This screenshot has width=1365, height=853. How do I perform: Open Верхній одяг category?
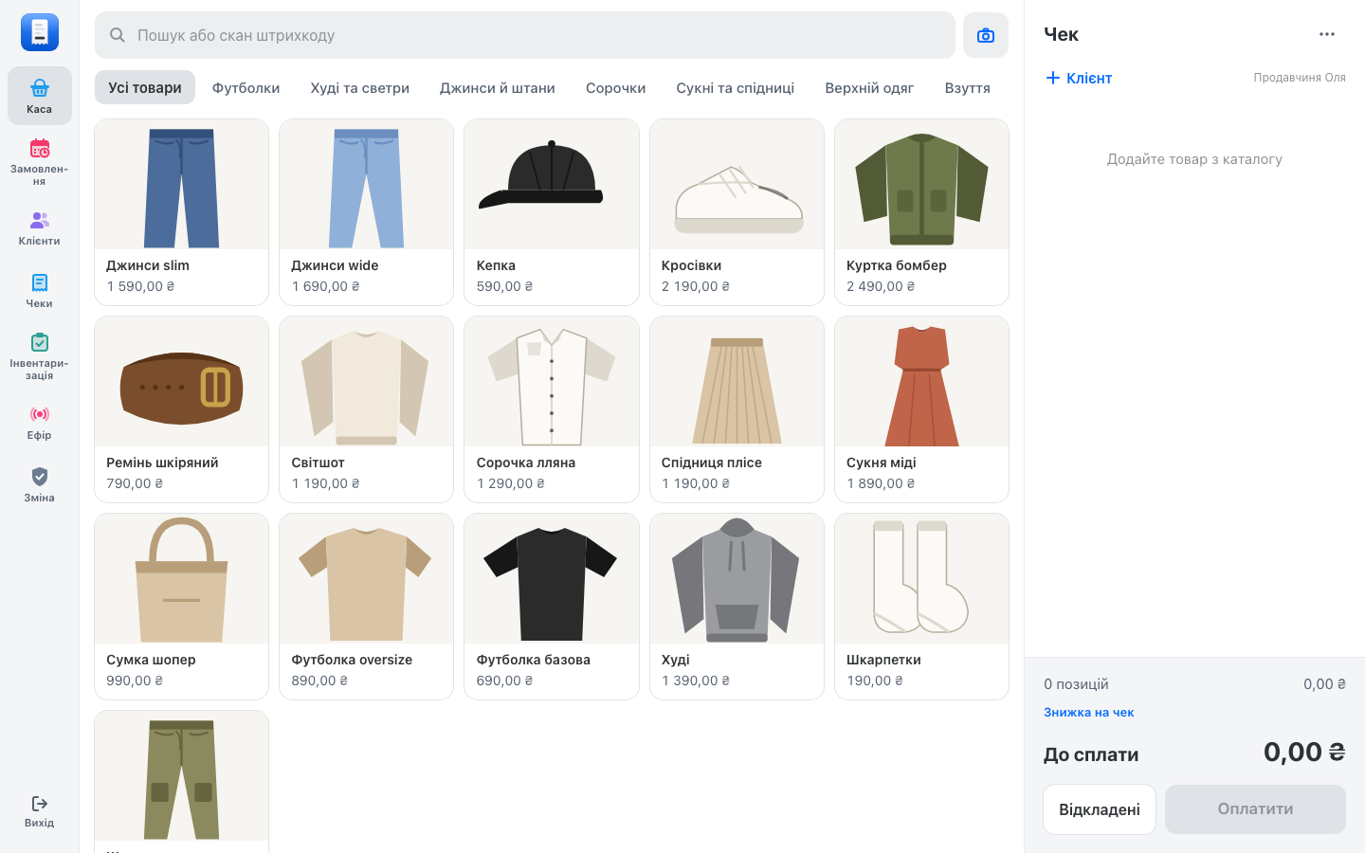click(x=869, y=87)
